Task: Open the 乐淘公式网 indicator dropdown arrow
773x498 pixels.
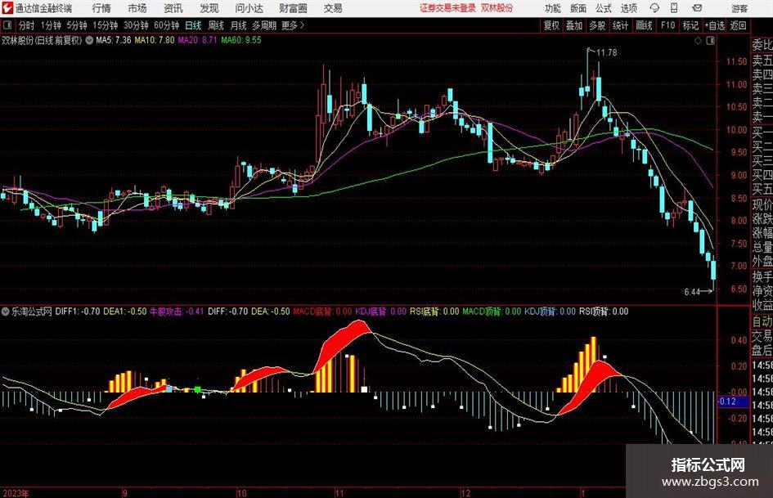Action: (6, 312)
